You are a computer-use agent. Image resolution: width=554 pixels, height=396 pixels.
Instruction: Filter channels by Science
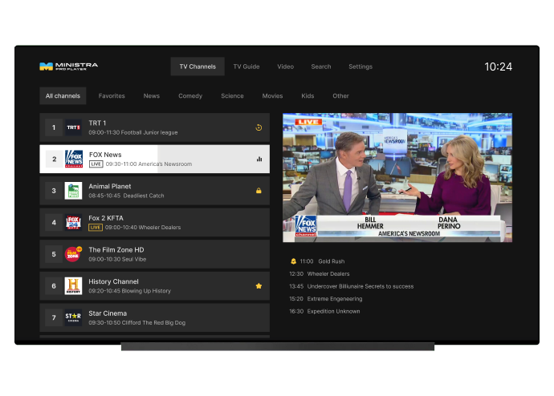(232, 95)
